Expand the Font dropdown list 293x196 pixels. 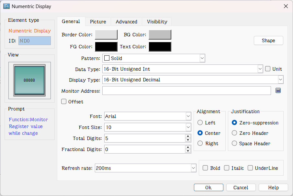coord(188,116)
